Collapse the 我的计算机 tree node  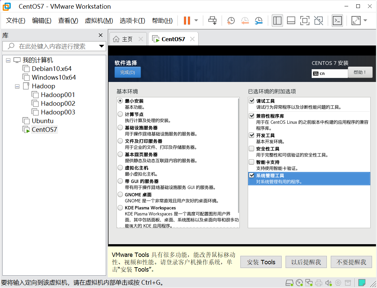coord(8,60)
